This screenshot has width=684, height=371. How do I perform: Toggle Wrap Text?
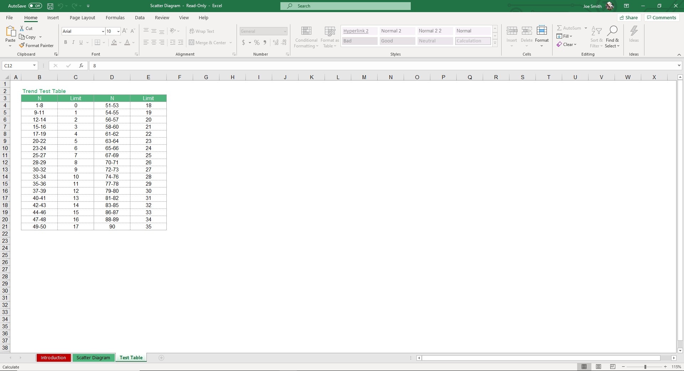(x=202, y=31)
